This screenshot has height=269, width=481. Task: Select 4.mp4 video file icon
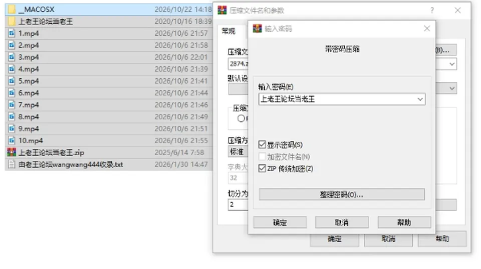click(12, 69)
